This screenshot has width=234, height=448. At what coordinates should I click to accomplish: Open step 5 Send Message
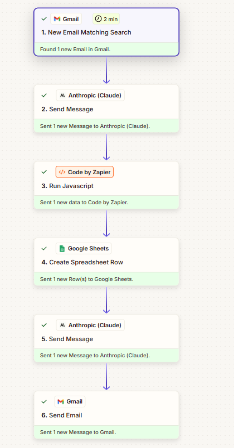(67, 339)
